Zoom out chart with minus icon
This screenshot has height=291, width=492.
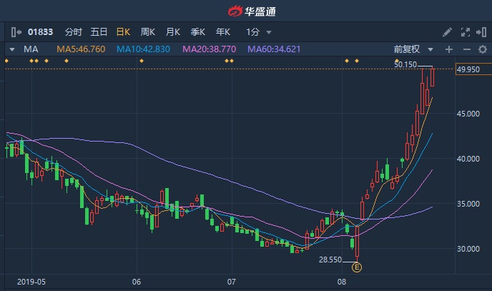[x=466, y=49]
